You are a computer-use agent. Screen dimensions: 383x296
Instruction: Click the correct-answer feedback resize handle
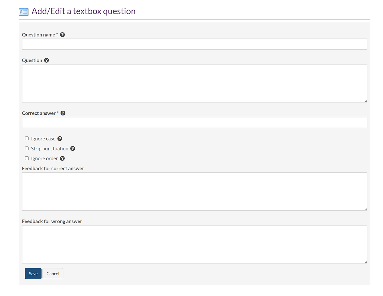366,209
